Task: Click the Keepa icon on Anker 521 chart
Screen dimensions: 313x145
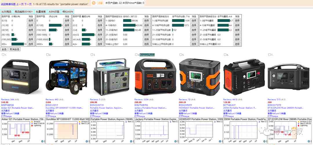Action: coord(42,141)
